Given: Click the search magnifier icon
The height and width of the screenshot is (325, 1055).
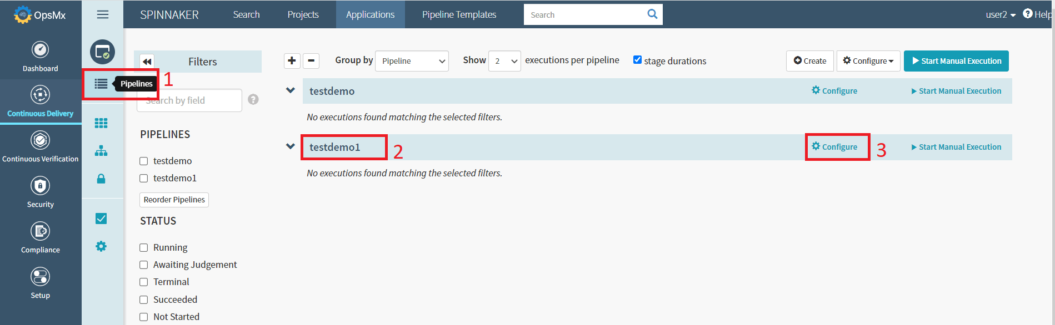Looking at the screenshot, I should click(652, 14).
